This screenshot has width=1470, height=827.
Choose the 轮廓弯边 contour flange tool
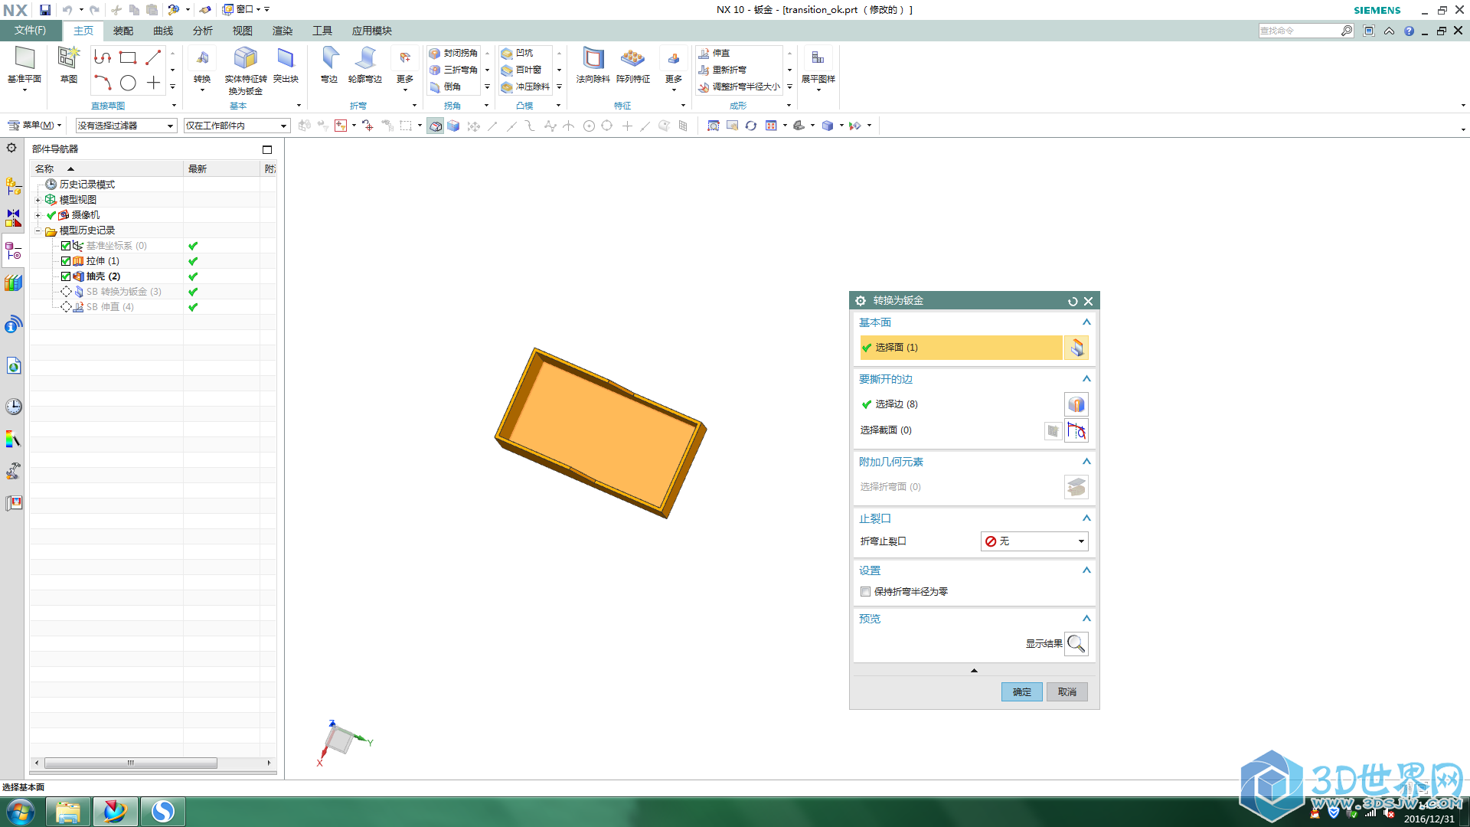point(365,65)
